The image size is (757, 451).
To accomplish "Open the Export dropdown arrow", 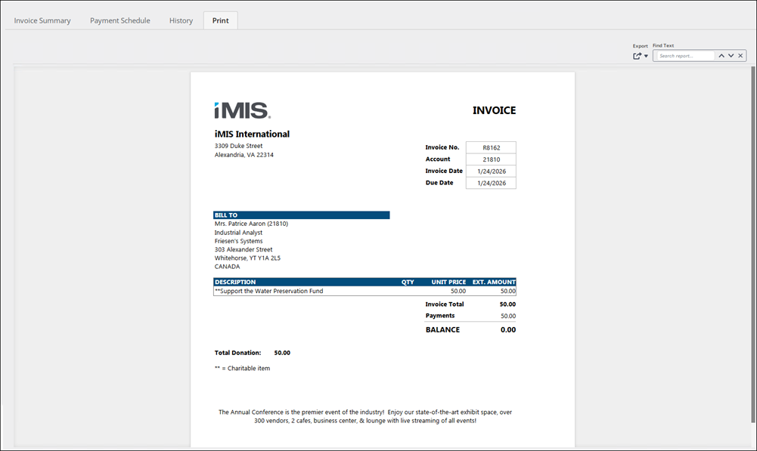I will [x=646, y=57].
